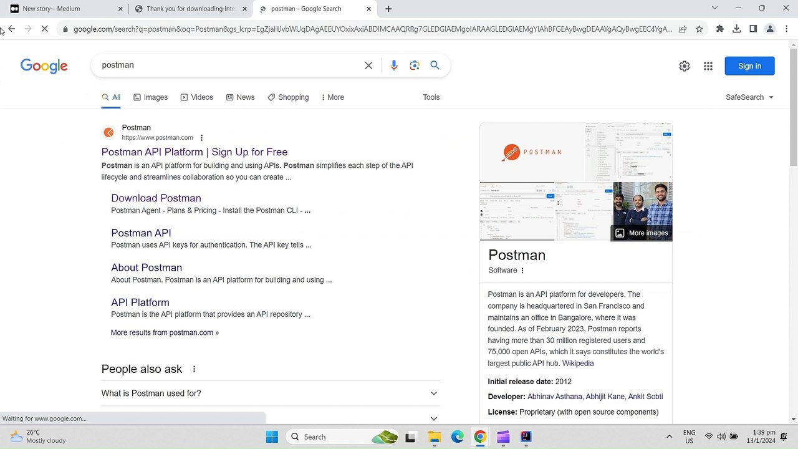798x449 pixels.
Task: Switch to the Videos results tab
Action: pyautogui.click(x=196, y=97)
